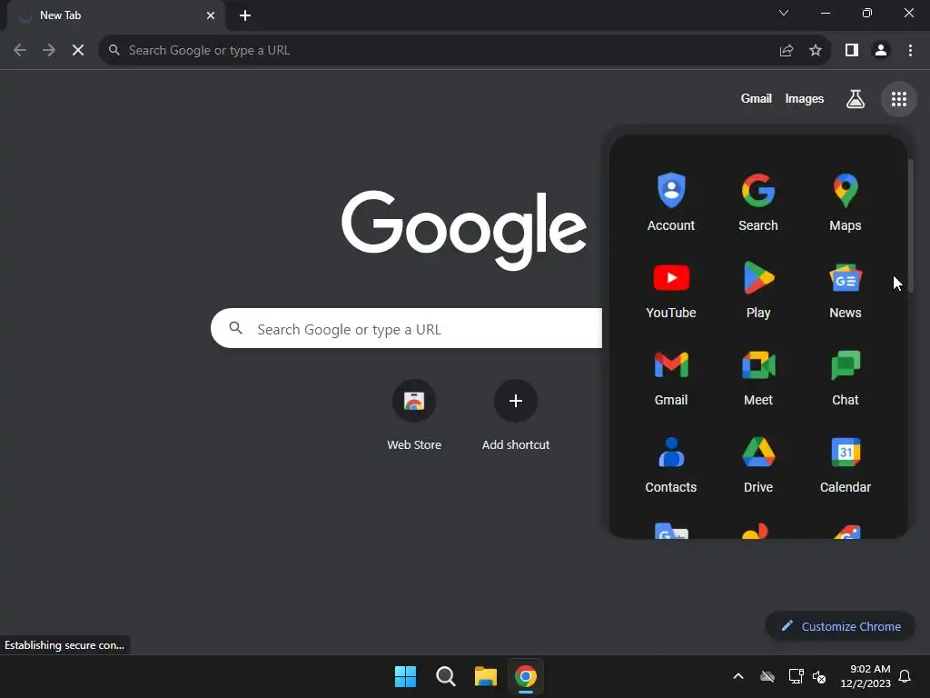Open the network tray icon
Viewport: 930px width, 698px height.
tap(796, 676)
